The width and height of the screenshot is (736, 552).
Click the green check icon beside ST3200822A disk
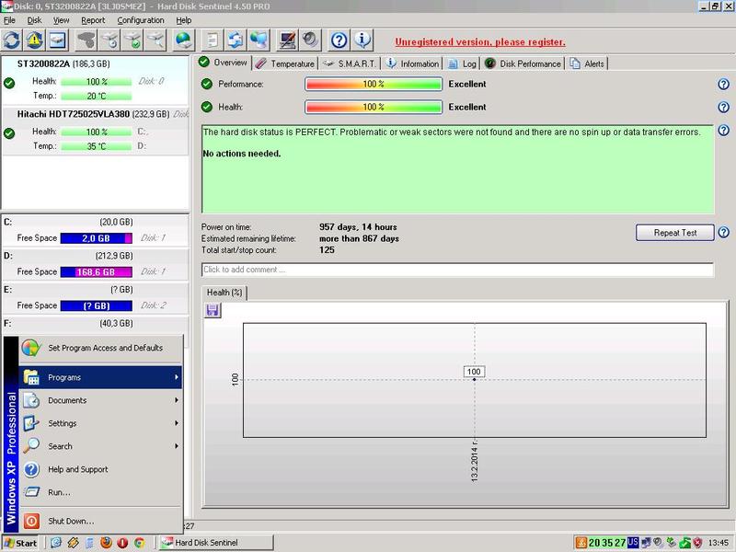point(9,84)
